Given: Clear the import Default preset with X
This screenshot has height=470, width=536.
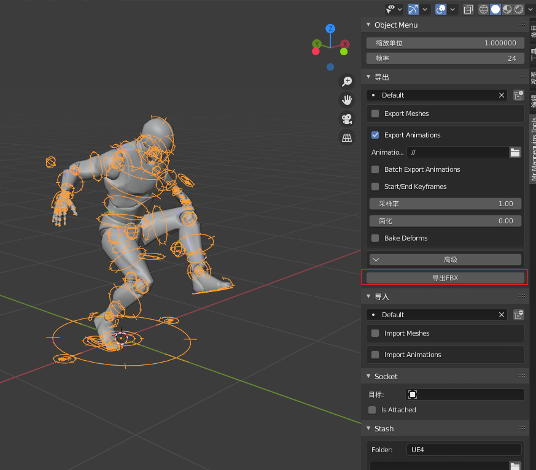Looking at the screenshot, I should pyautogui.click(x=502, y=315).
